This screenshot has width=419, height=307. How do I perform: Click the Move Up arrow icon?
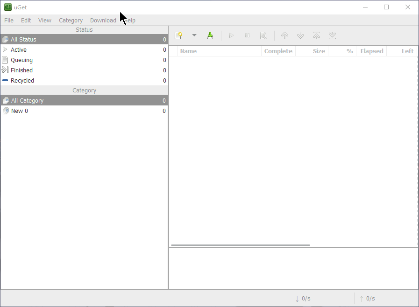point(284,35)
